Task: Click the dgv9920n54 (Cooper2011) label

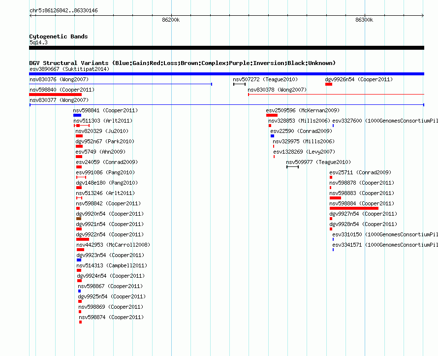Action: point(110,214)
